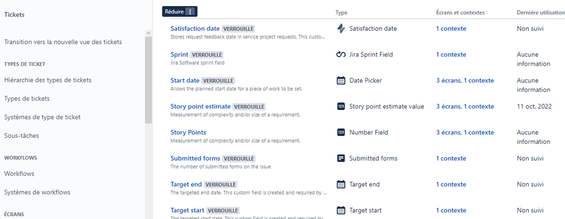Open Story Points' 3 écrans, 1 contexte link

coord(465,132)
